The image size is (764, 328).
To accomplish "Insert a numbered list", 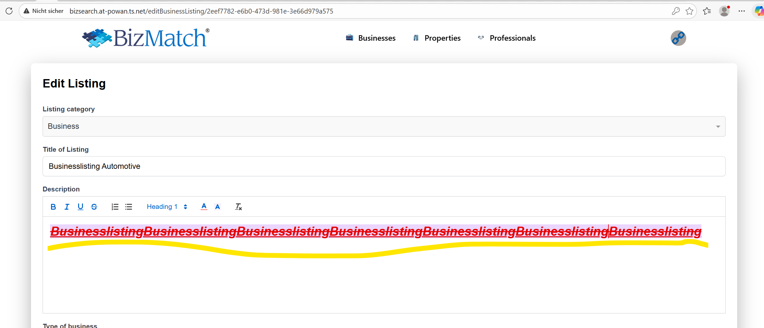I will (115, 207).
